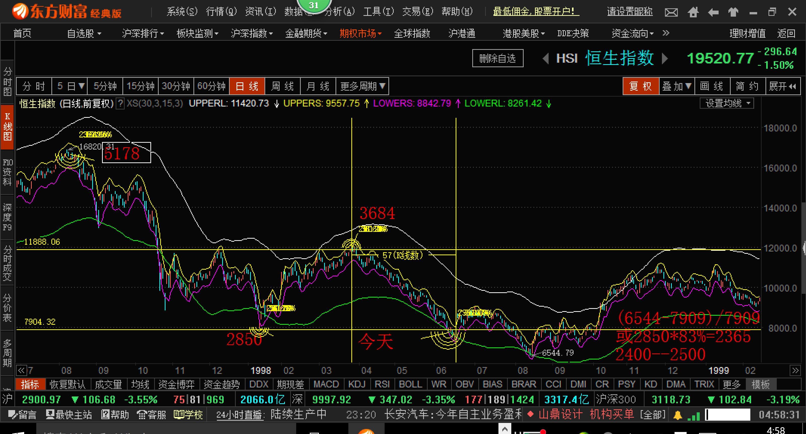
Task: Toggle 简约 simple view mode
Action: [748, 86]
